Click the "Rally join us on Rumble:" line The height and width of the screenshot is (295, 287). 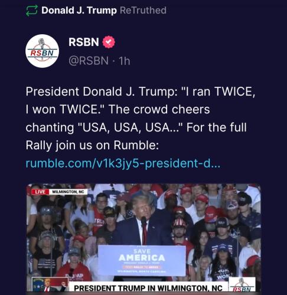click(92, 146)
